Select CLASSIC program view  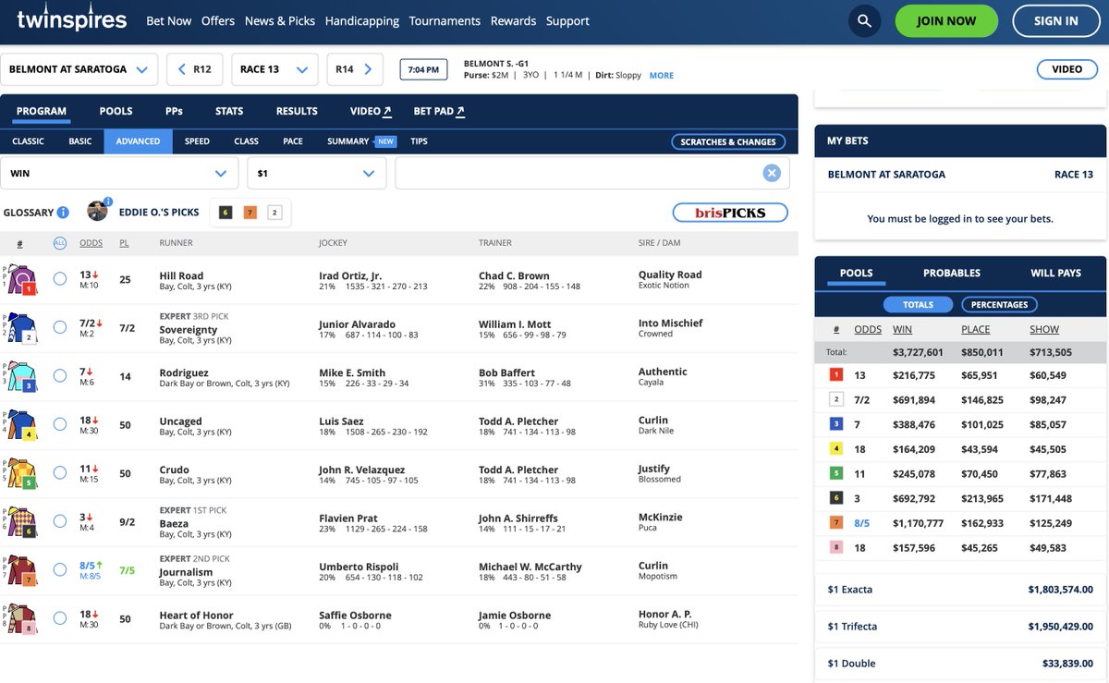(29, 141)
